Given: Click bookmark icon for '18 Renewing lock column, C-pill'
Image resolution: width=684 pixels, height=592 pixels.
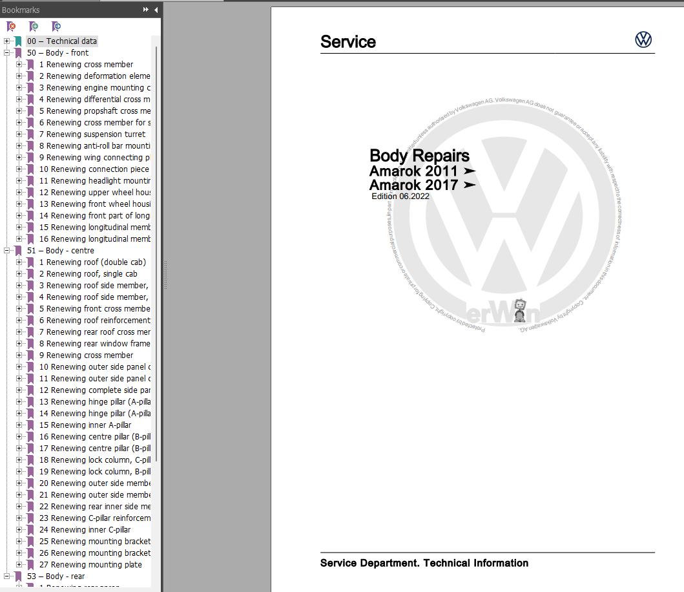Looking at the screenshot, I should coord(30,460).
